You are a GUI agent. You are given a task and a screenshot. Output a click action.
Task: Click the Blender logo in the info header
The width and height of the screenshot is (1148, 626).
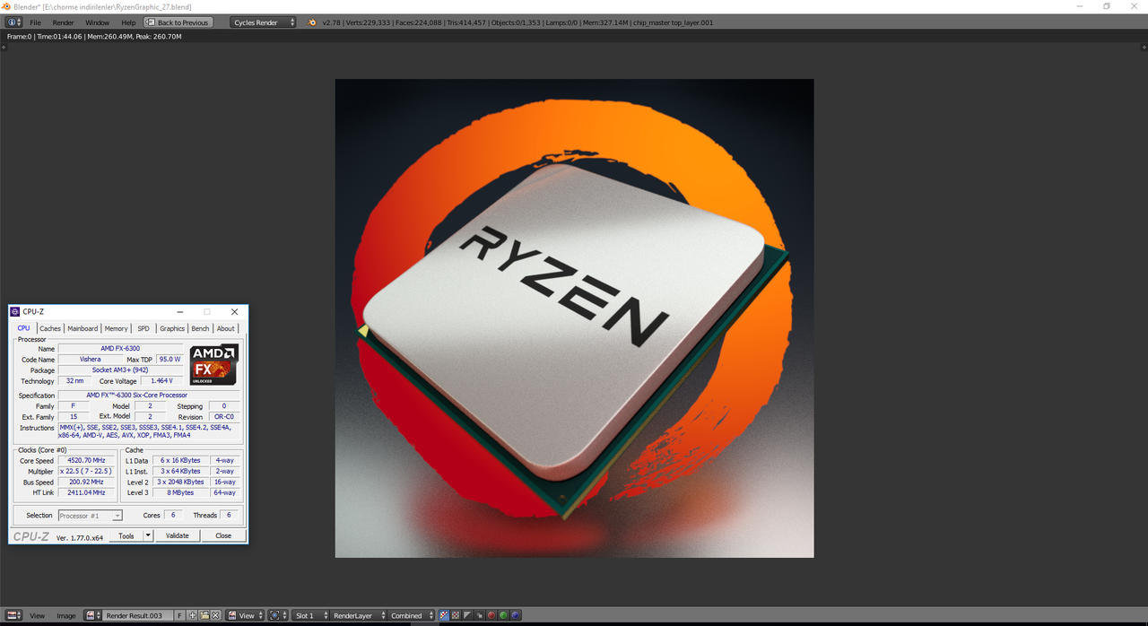[312, 22]
